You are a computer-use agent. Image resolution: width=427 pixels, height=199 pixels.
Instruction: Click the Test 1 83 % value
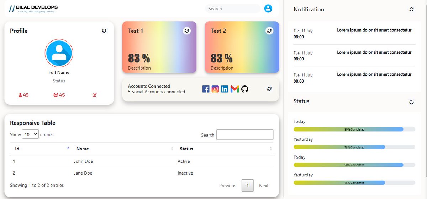tap(139, 58)
